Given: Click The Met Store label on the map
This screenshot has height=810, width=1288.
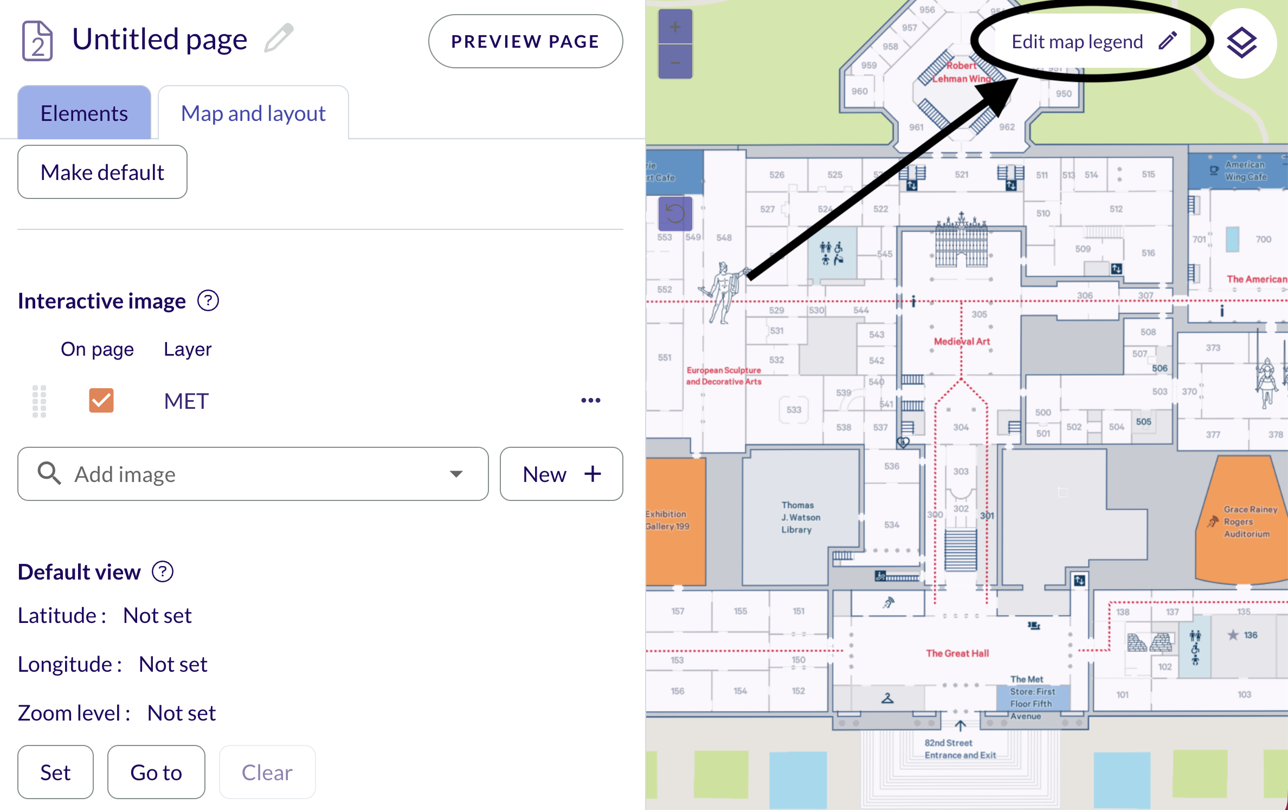Looking at the screenshot, I should [x=1033, y=698].
